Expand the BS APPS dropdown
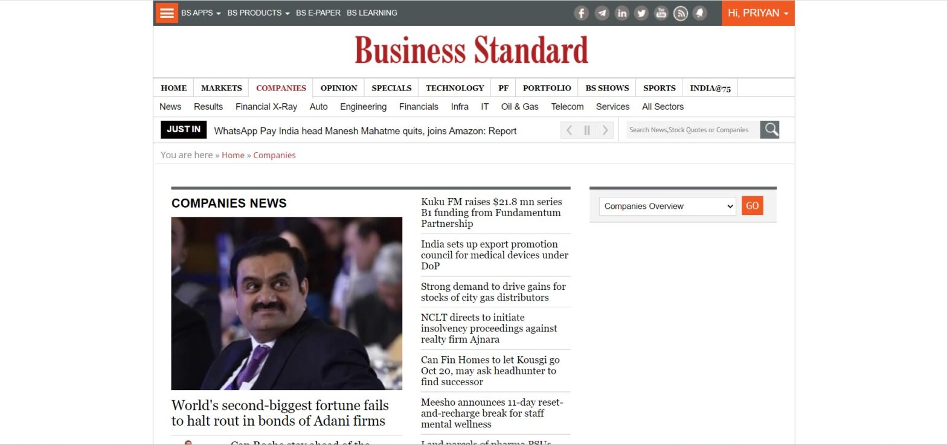The image size is (947, 445). [201, 13]
